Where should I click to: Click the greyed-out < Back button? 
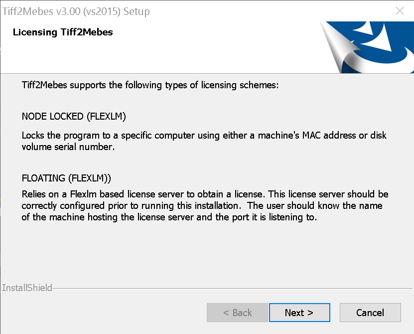click(x=237, y=313)
